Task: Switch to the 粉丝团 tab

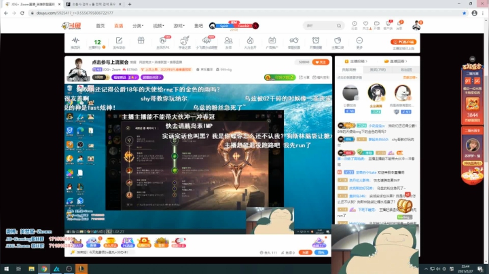Action: point(406,70)
